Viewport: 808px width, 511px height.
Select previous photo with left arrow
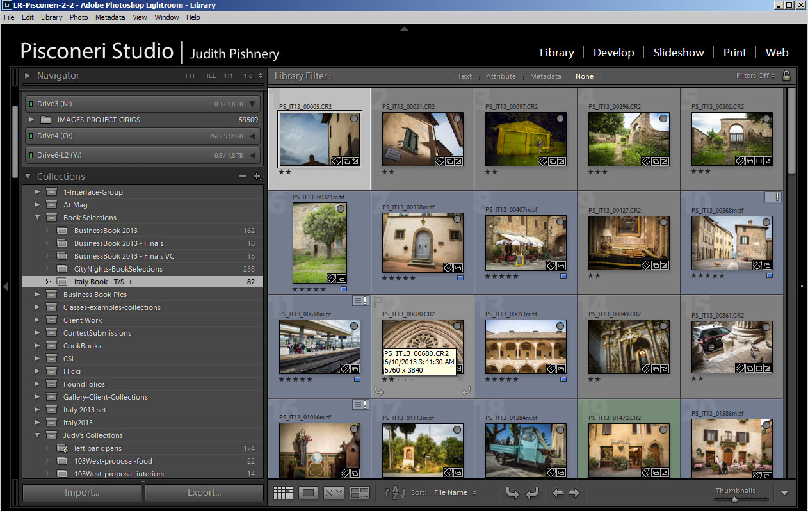click(x=558, y=492)
